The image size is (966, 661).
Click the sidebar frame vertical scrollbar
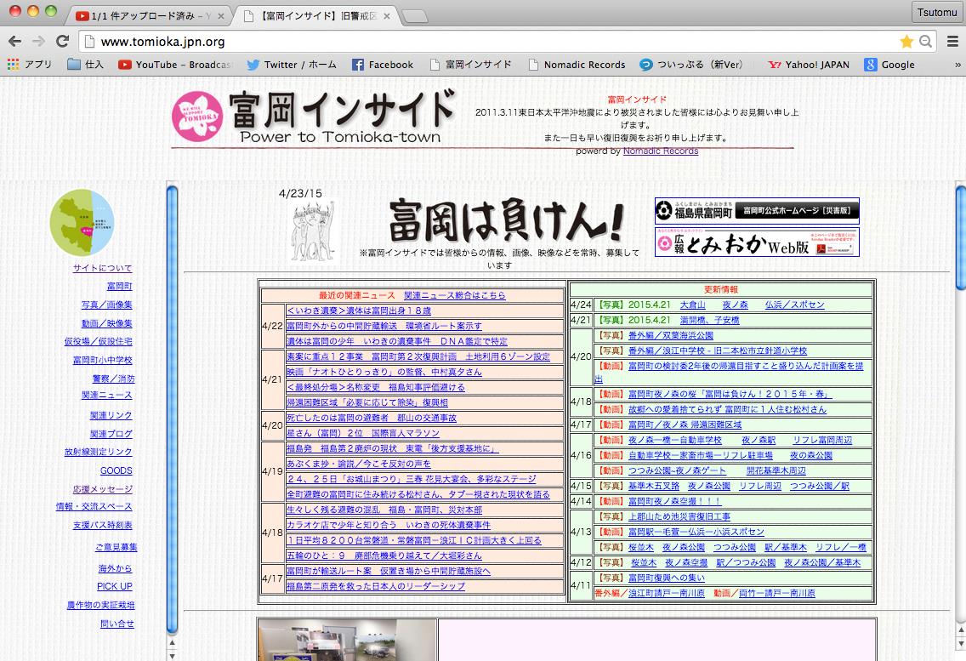point(172,410)
